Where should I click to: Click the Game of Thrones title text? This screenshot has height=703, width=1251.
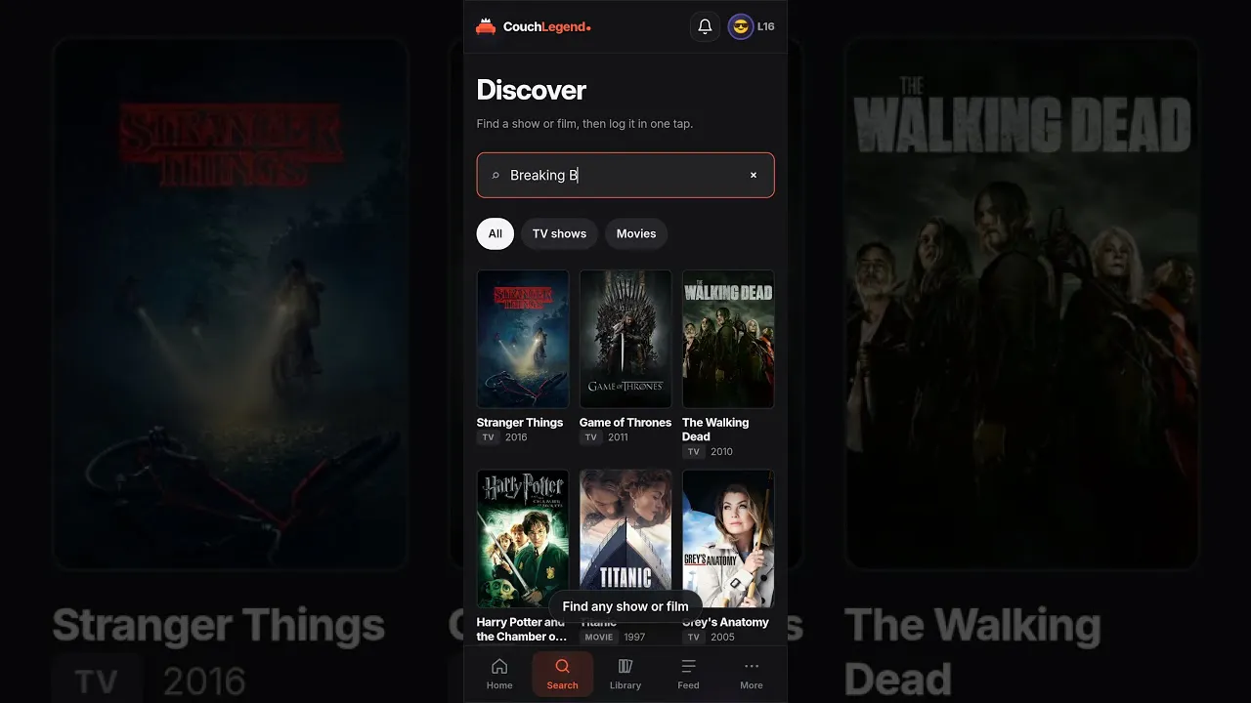pos(625,423)
